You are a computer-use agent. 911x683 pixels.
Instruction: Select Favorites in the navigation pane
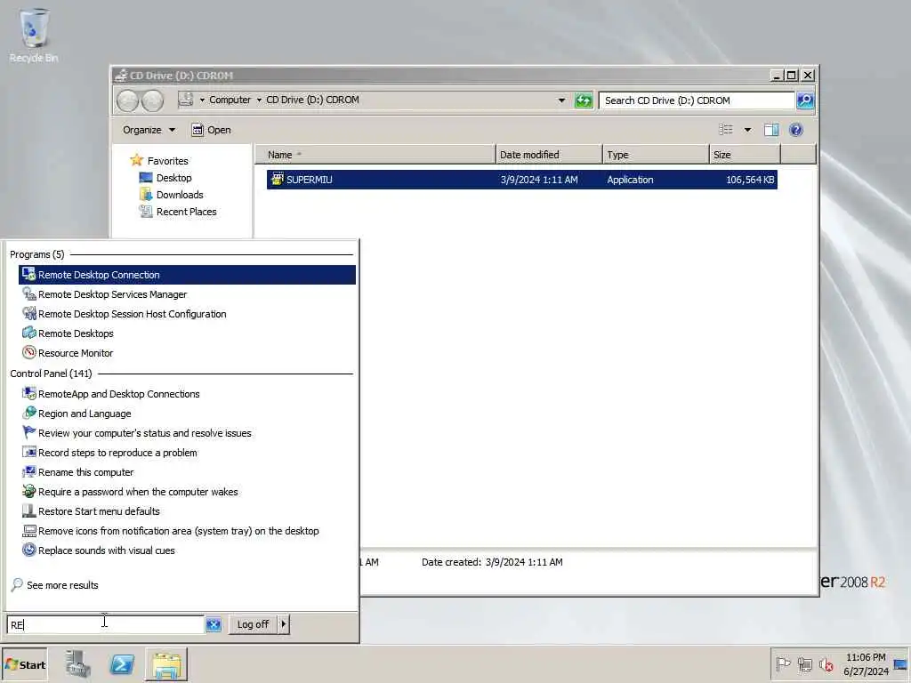167,161
